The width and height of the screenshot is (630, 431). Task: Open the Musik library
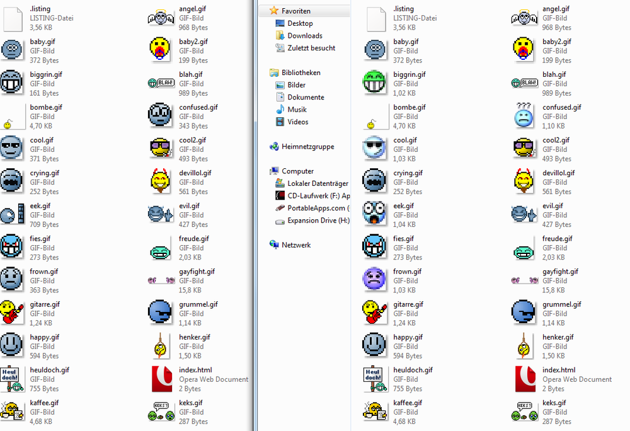click(297, 110)
